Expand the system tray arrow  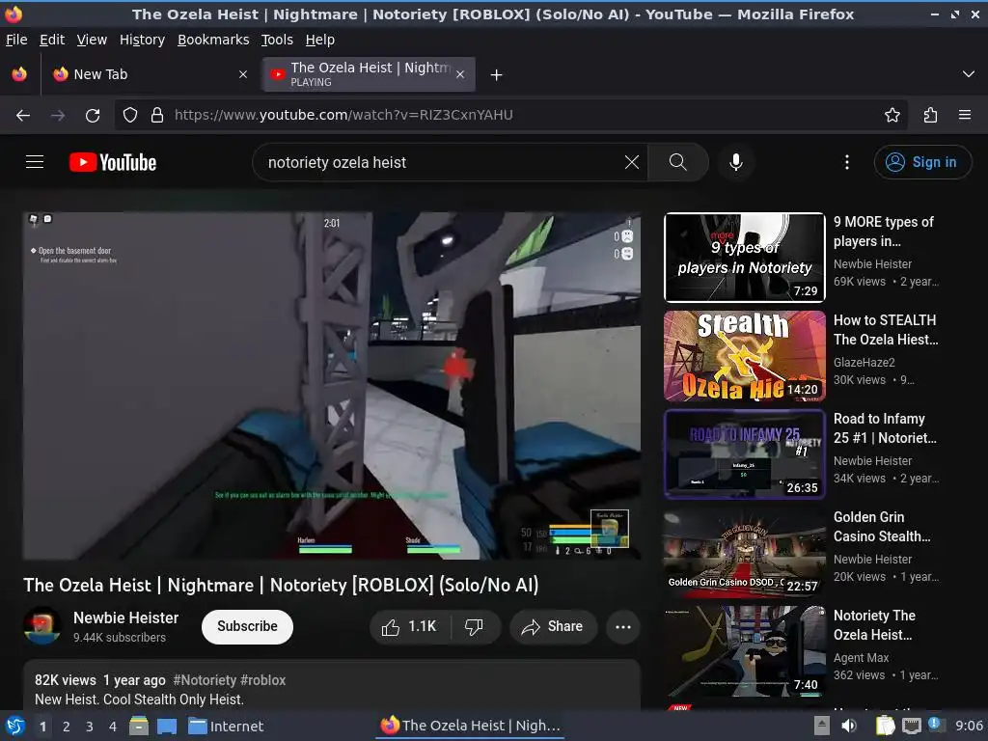[x=821, y=726]
